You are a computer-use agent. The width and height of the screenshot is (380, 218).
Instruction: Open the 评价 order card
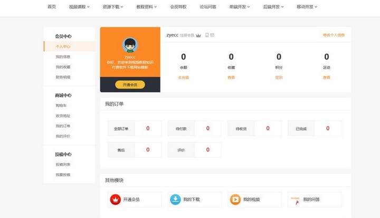click(194, 150)
